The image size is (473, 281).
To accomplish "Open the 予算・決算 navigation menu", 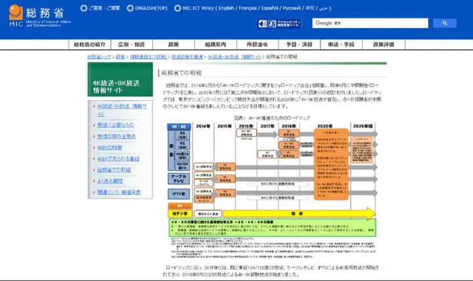I will pos(299,45).
